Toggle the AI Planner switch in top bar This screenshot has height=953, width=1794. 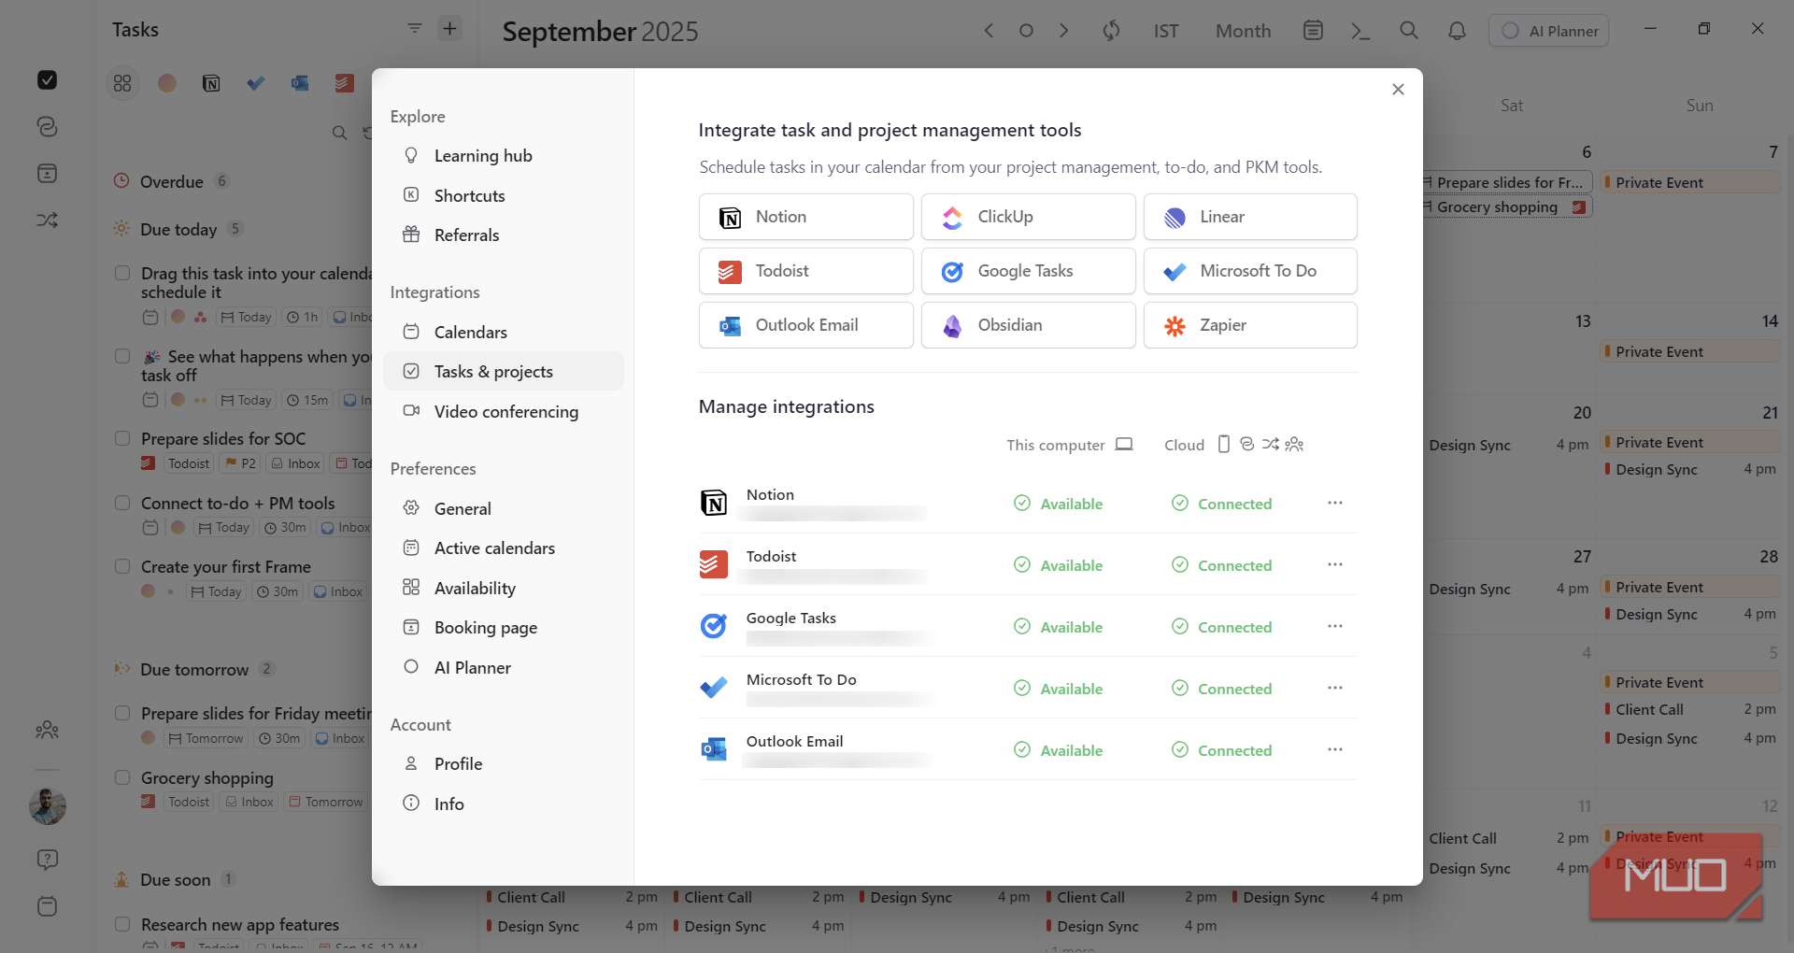pyautogui.click(x=1548, y=31)
